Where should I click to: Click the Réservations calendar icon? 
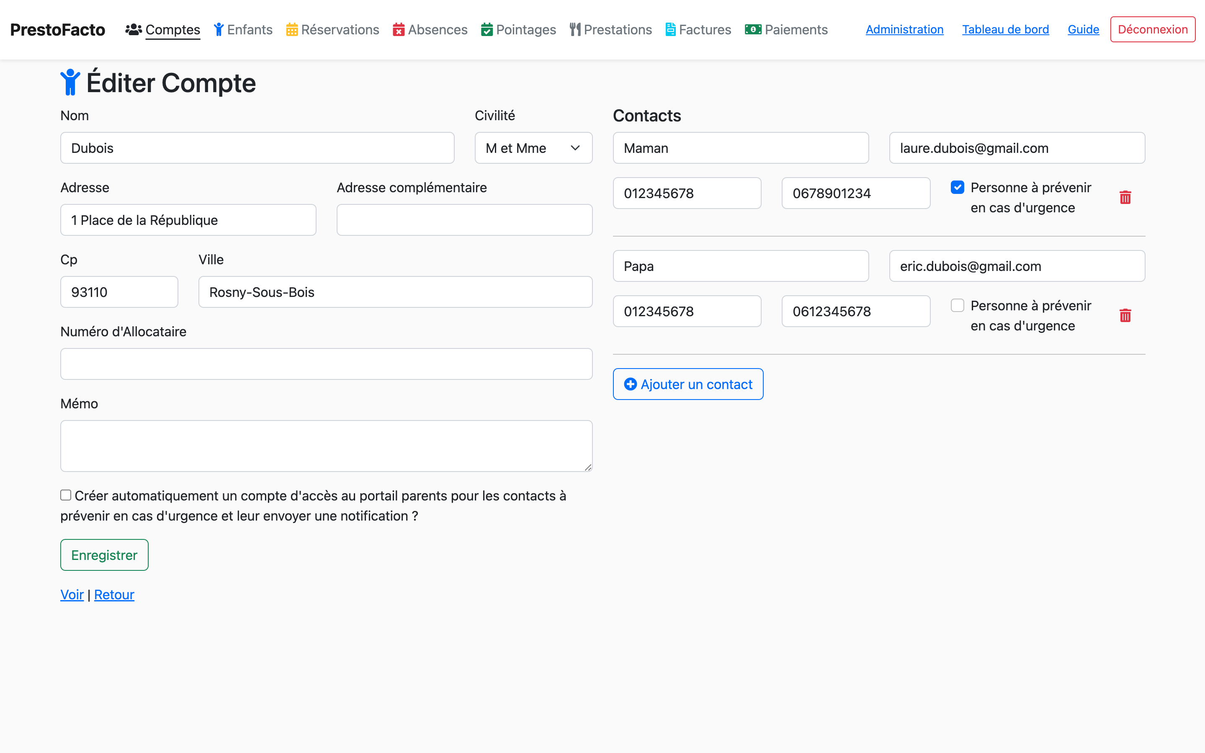[292, 29]
